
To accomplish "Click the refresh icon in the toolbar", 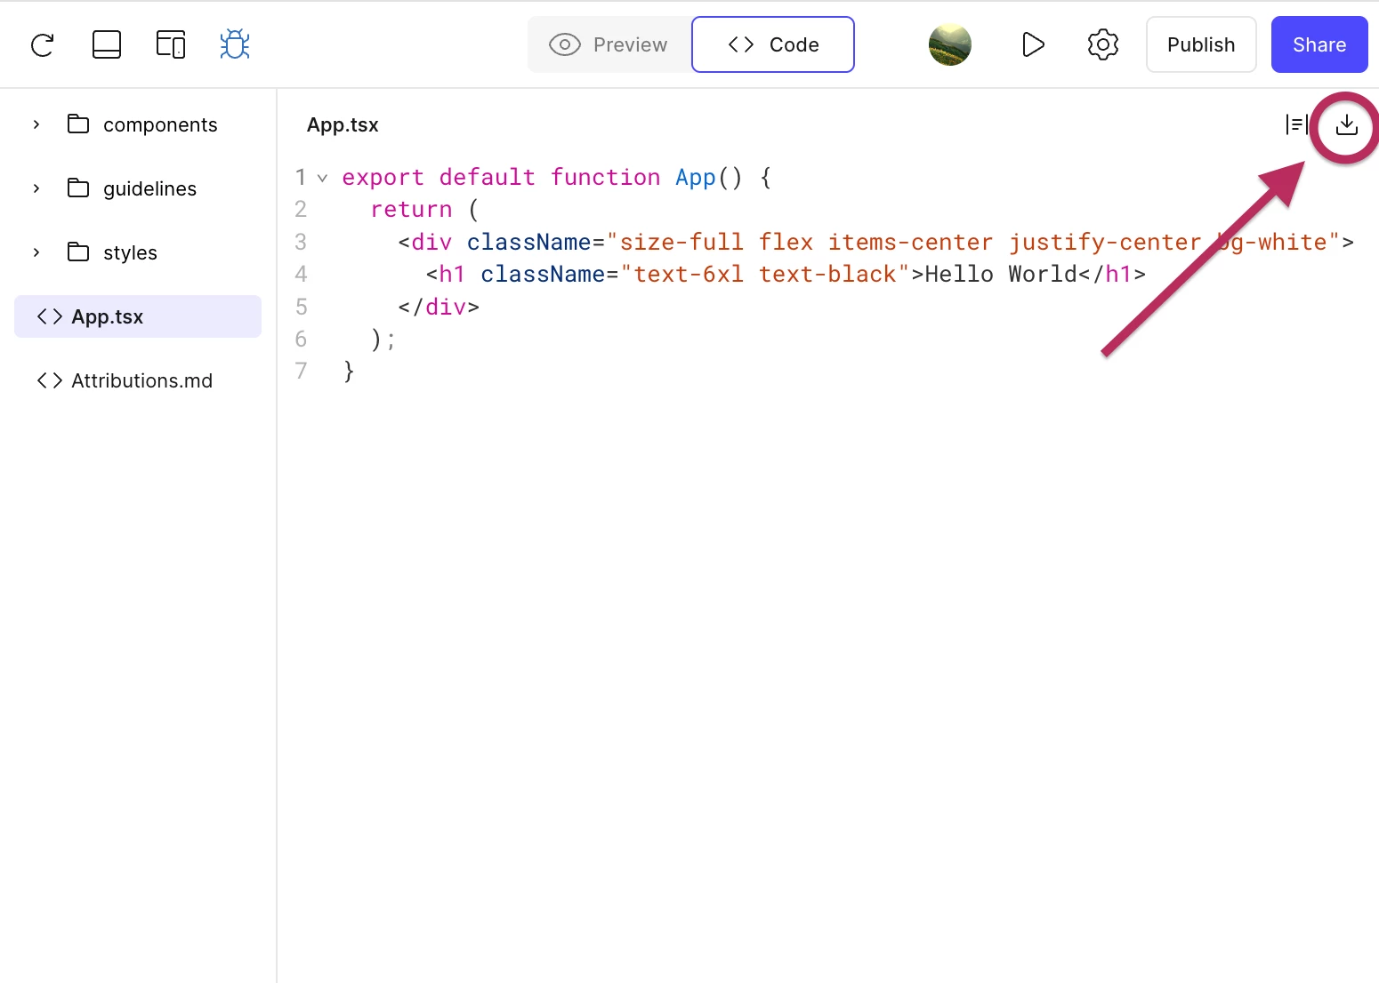I will tap(43, 44).
